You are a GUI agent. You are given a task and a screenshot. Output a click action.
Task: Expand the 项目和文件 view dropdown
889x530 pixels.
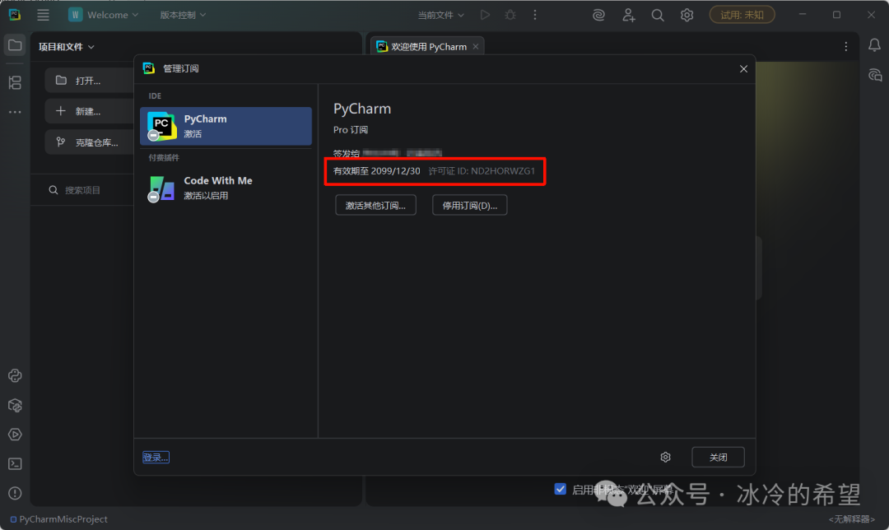pos(67,47)
